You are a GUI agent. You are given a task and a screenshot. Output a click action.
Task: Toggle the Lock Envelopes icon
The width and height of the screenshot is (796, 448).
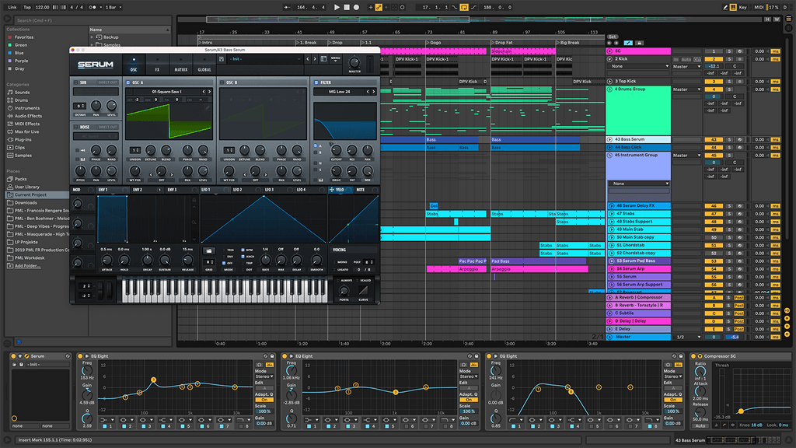(x=639, y=44)
